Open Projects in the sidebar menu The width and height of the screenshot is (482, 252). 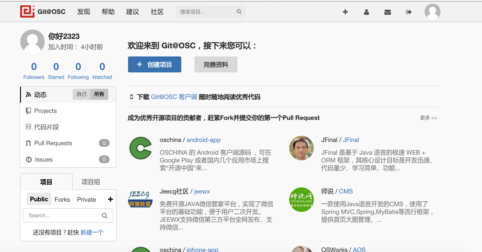coord(68,111)
